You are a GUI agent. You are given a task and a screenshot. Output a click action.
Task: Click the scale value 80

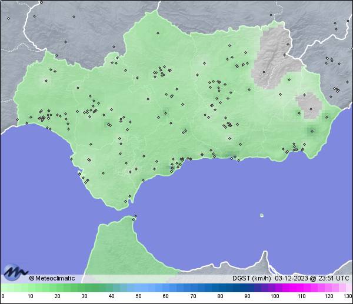click(220, 296)
